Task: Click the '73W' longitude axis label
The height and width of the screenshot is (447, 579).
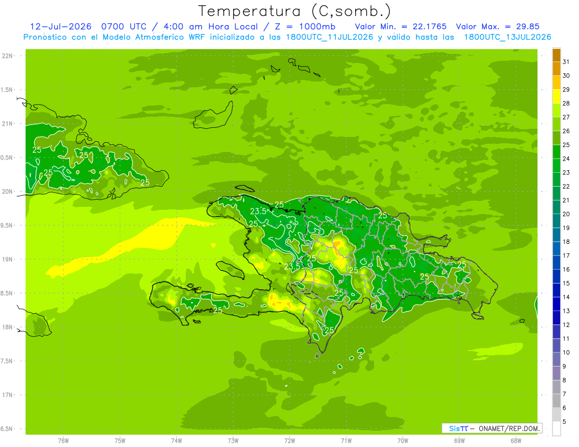Action: tap(233, 441)
